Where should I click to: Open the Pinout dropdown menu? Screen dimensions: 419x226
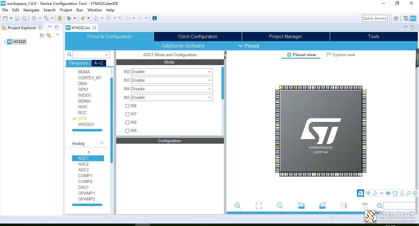(249, 46)
